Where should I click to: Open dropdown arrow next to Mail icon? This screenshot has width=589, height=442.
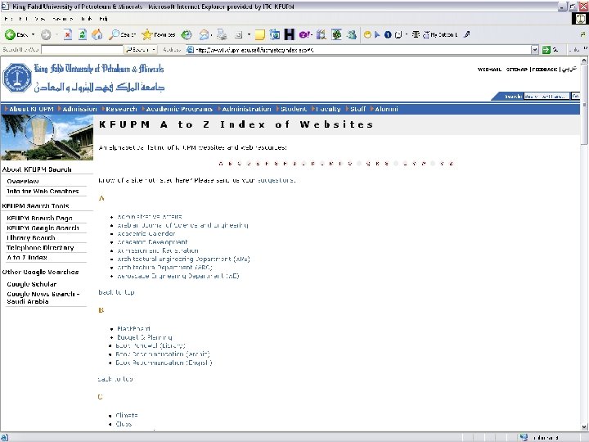[212, 35]
